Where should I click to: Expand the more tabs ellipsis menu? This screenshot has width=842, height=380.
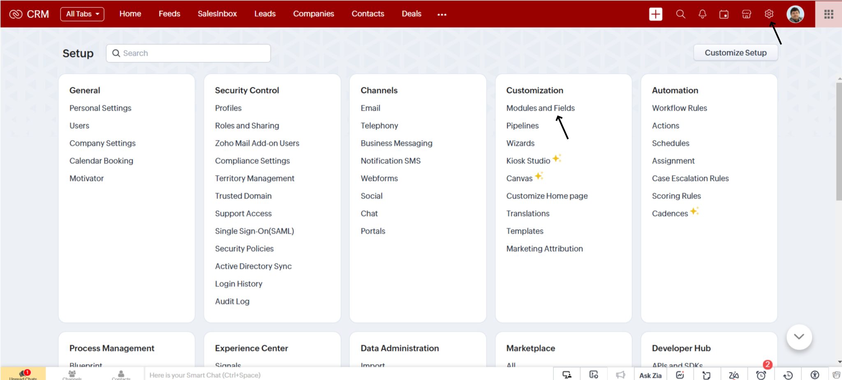click(x=441, y=14)
